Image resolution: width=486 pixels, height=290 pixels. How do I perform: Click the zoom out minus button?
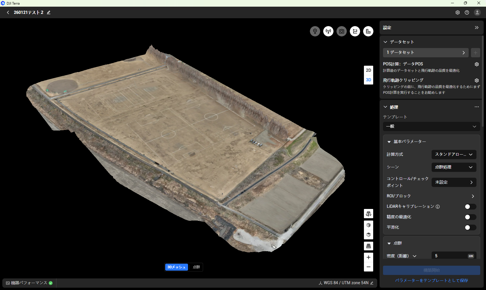(368, 267)
